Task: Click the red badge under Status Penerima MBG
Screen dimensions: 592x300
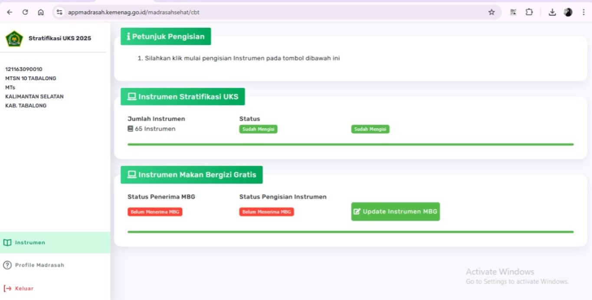Action: [x=155, y=212]
